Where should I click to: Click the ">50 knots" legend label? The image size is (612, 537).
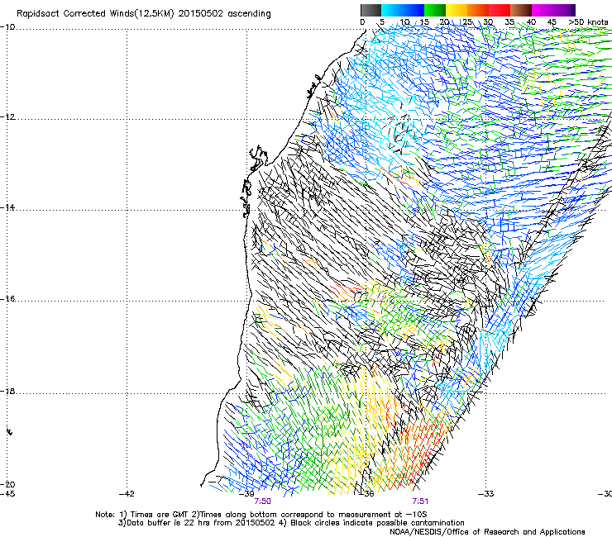click(x=588, y=22)
